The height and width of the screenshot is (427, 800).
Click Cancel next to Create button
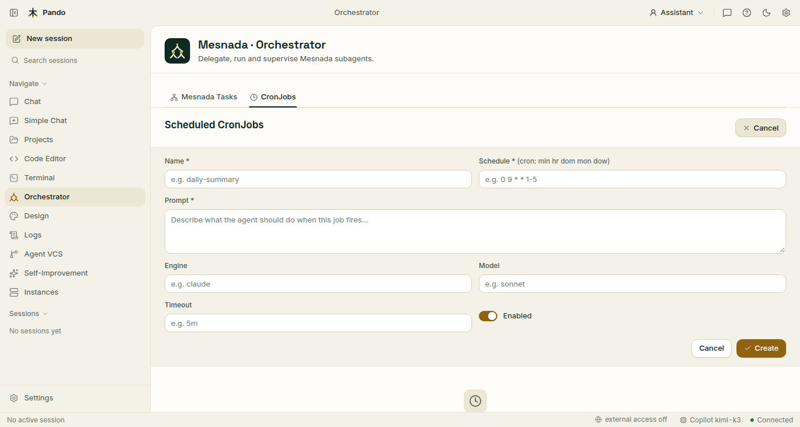point(712,348)
